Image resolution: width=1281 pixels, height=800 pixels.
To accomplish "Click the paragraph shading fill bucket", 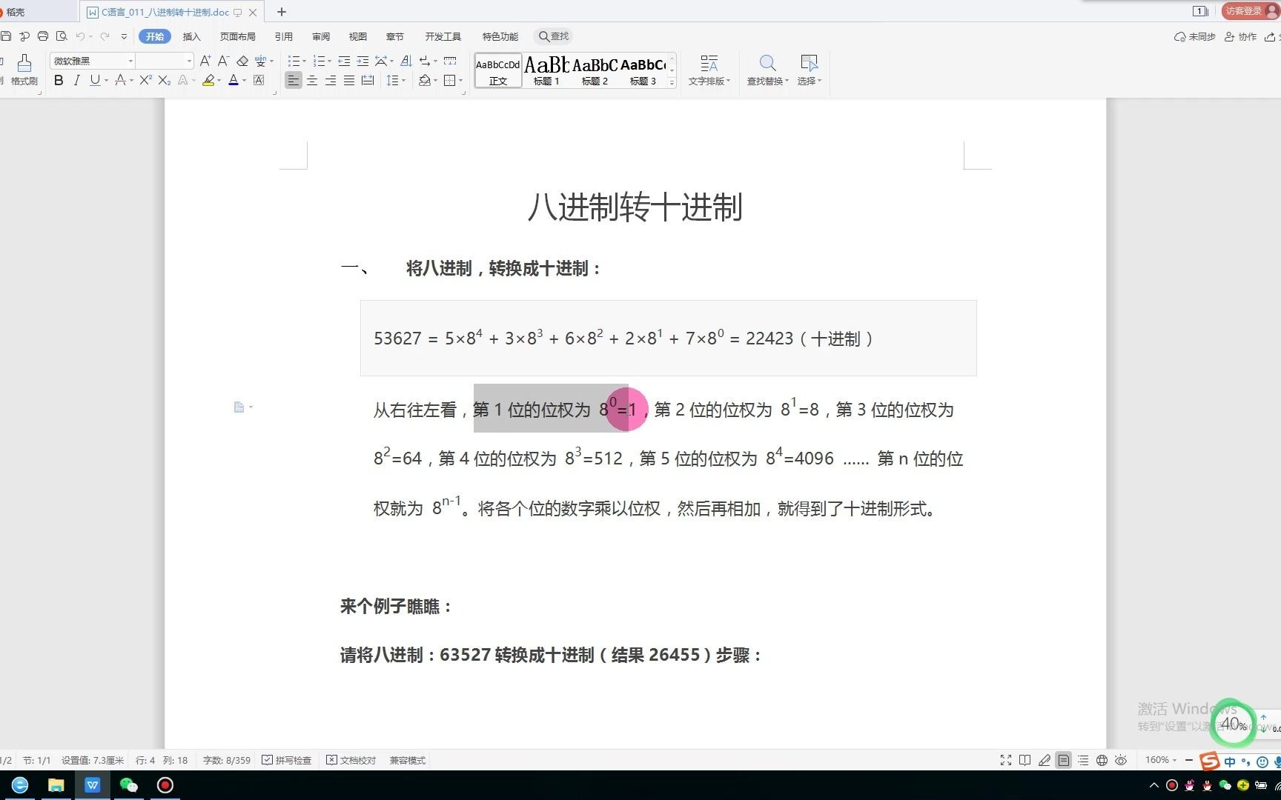I will [425, 81].
